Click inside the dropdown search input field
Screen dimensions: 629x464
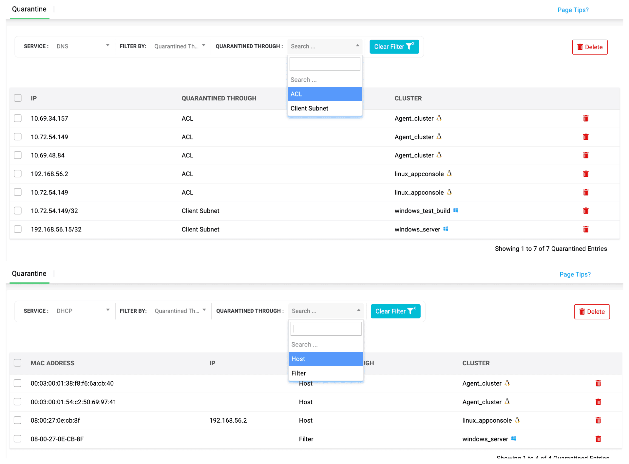click(x=325, y=64)
